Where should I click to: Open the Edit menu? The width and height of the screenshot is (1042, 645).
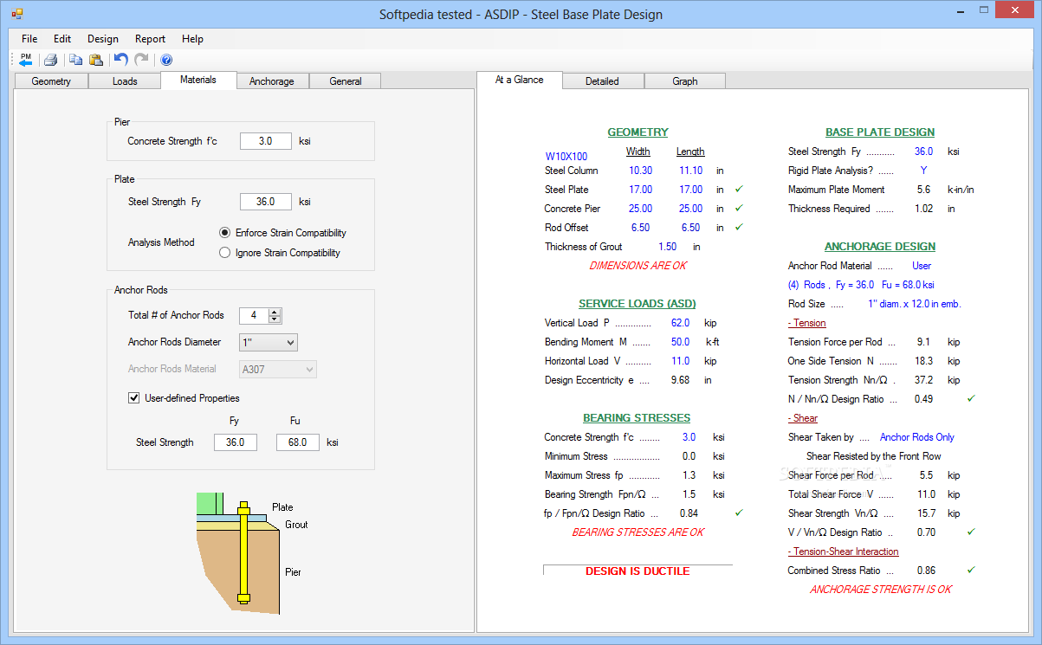(x=62, y=39)
